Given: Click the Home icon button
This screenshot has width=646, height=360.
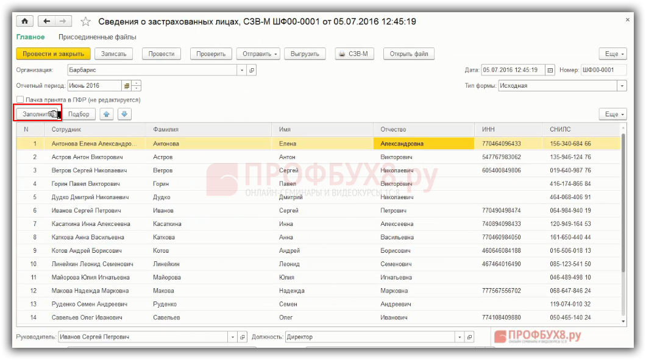Looking at the screenshot, I should point(25,21).
